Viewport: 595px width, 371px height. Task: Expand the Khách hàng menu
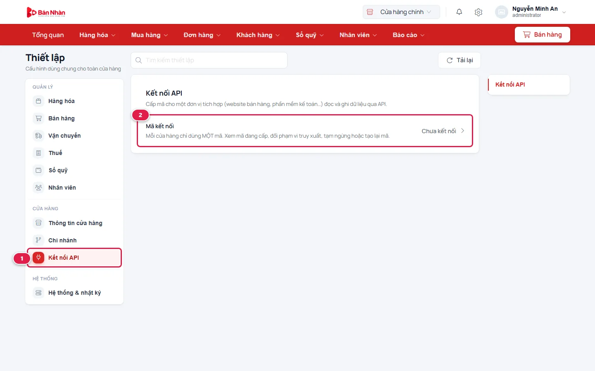tap(258, 35)
